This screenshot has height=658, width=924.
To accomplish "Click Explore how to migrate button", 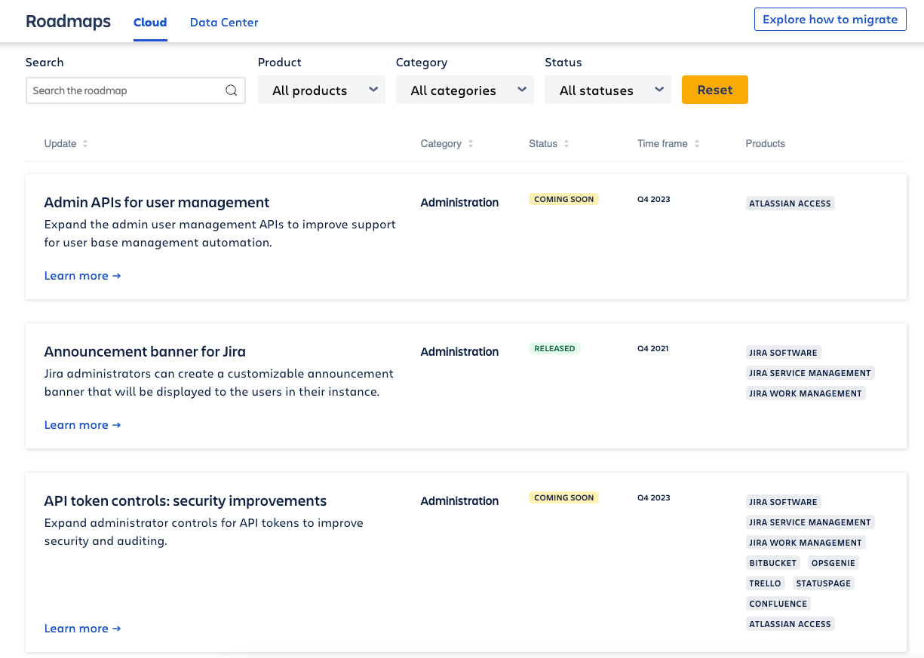I will click(x=830, y=20).
